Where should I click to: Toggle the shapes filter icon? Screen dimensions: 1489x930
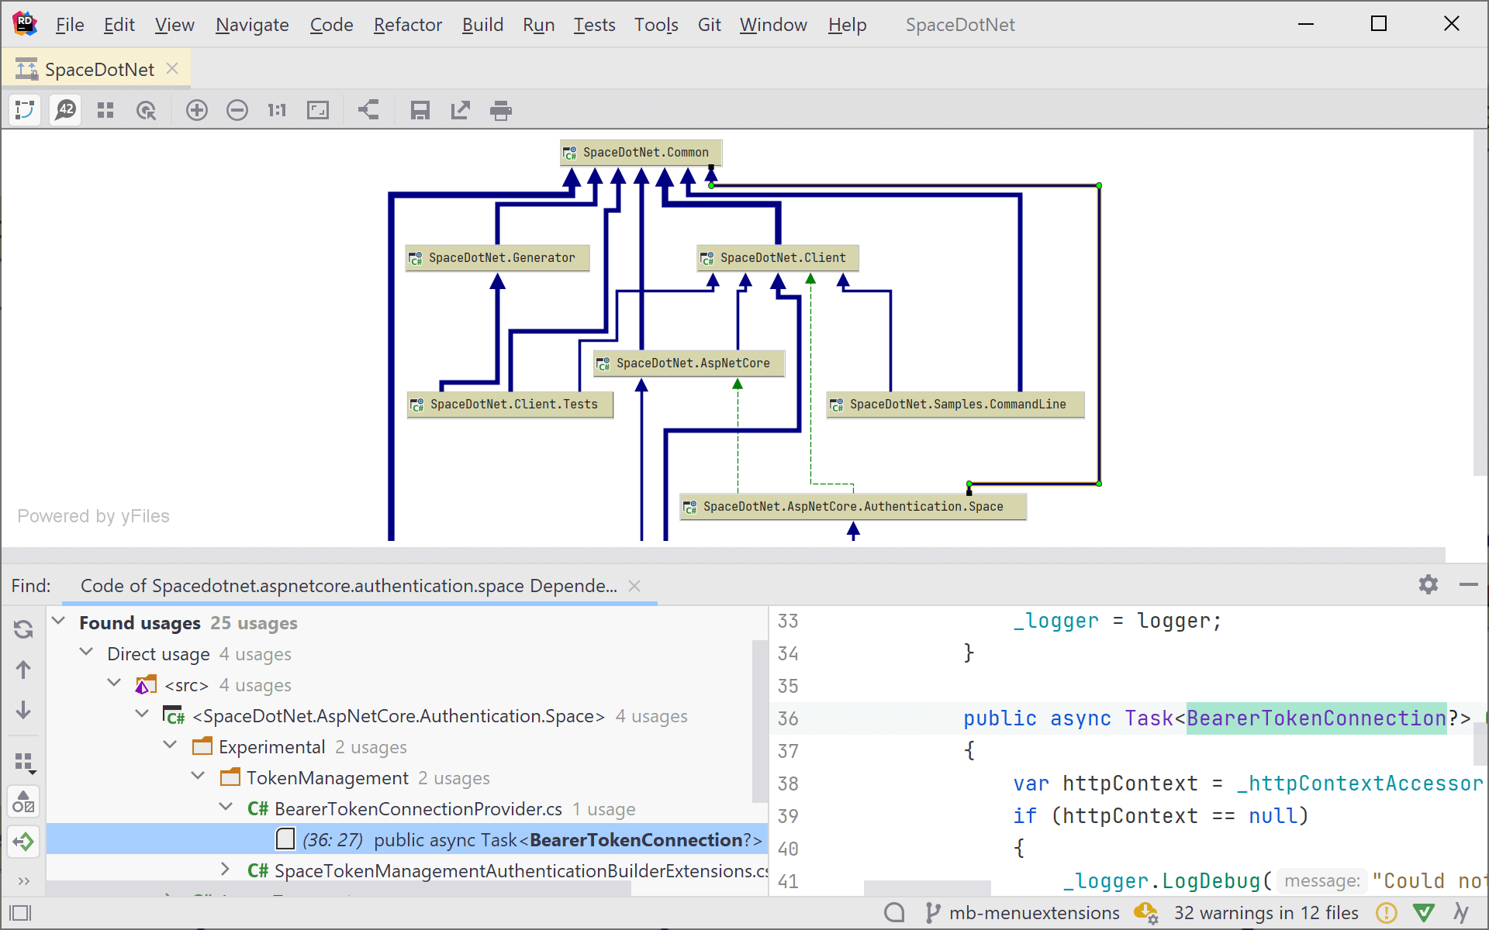(x=23, y=801)
